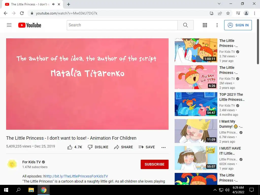Open the Awake we stay 6:26 thumbnail

click(x=196, y=77)
